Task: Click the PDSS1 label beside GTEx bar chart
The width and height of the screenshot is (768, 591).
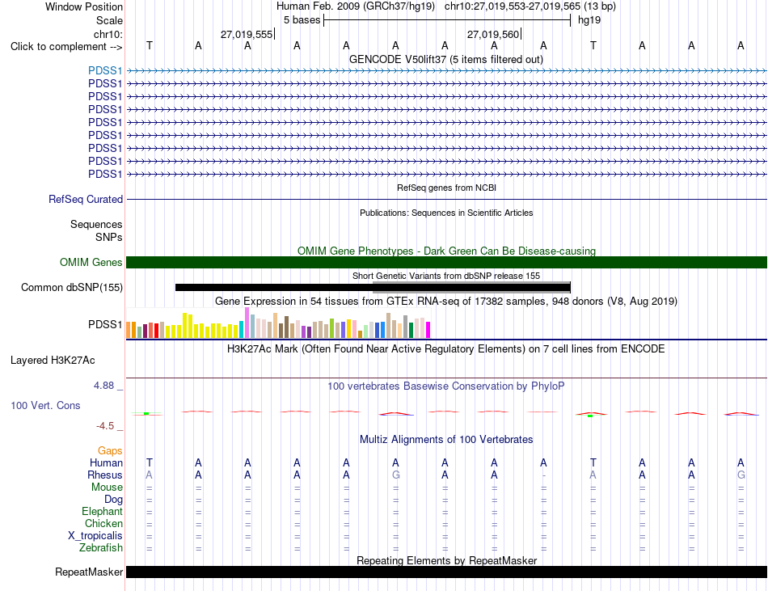Action: point(105,324)
